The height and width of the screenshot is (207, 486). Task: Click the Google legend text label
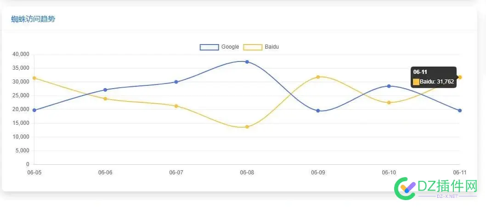230,47
